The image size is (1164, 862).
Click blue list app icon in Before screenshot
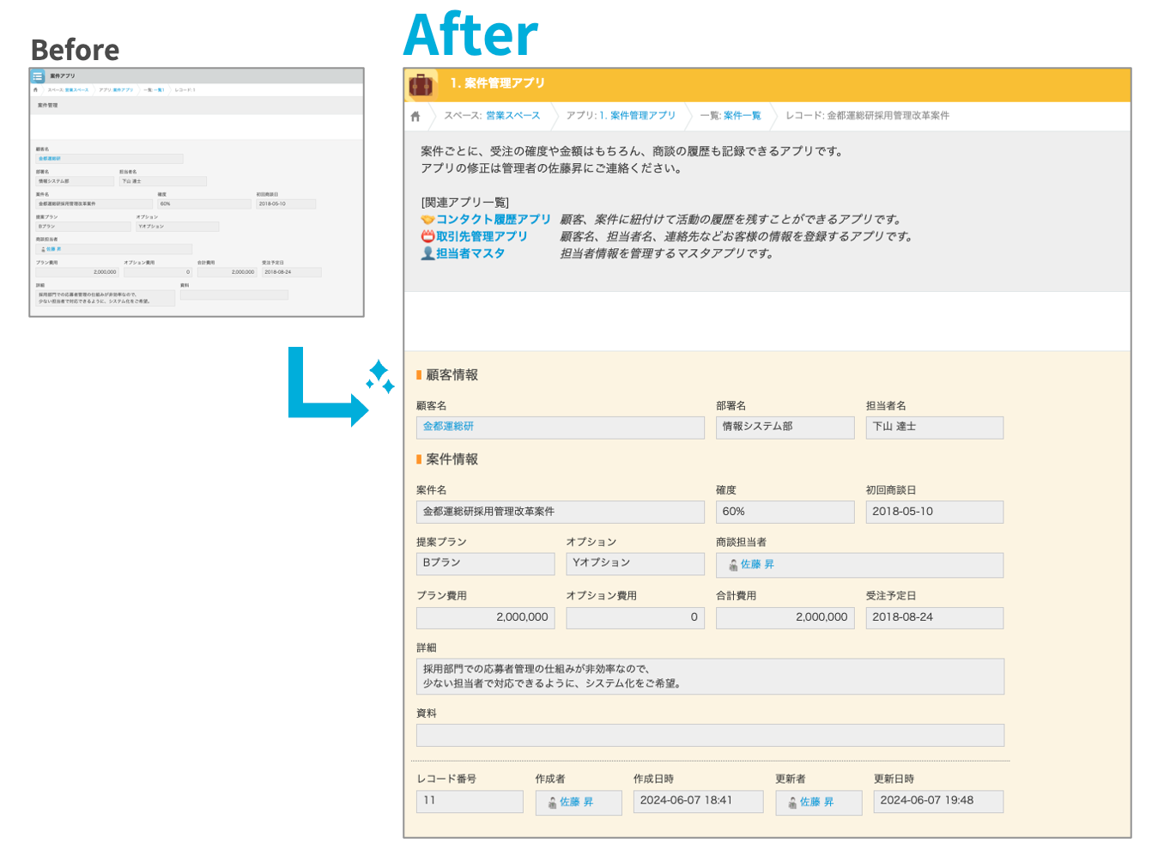coord(38,76)
